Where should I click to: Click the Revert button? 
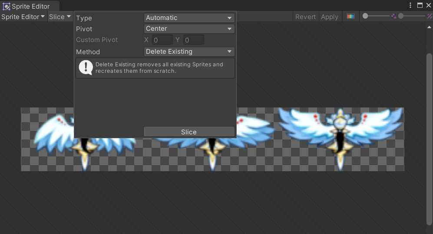point(305,17)
